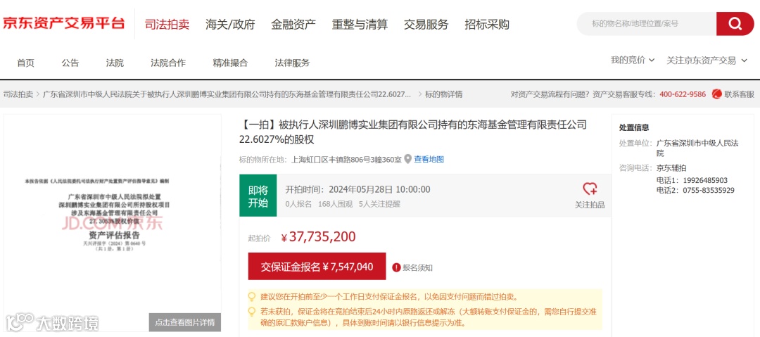This screenshot has width=760, height=337.
Task: Click the second yellow lightbulb tip icon
Action: tap(251, 311)
